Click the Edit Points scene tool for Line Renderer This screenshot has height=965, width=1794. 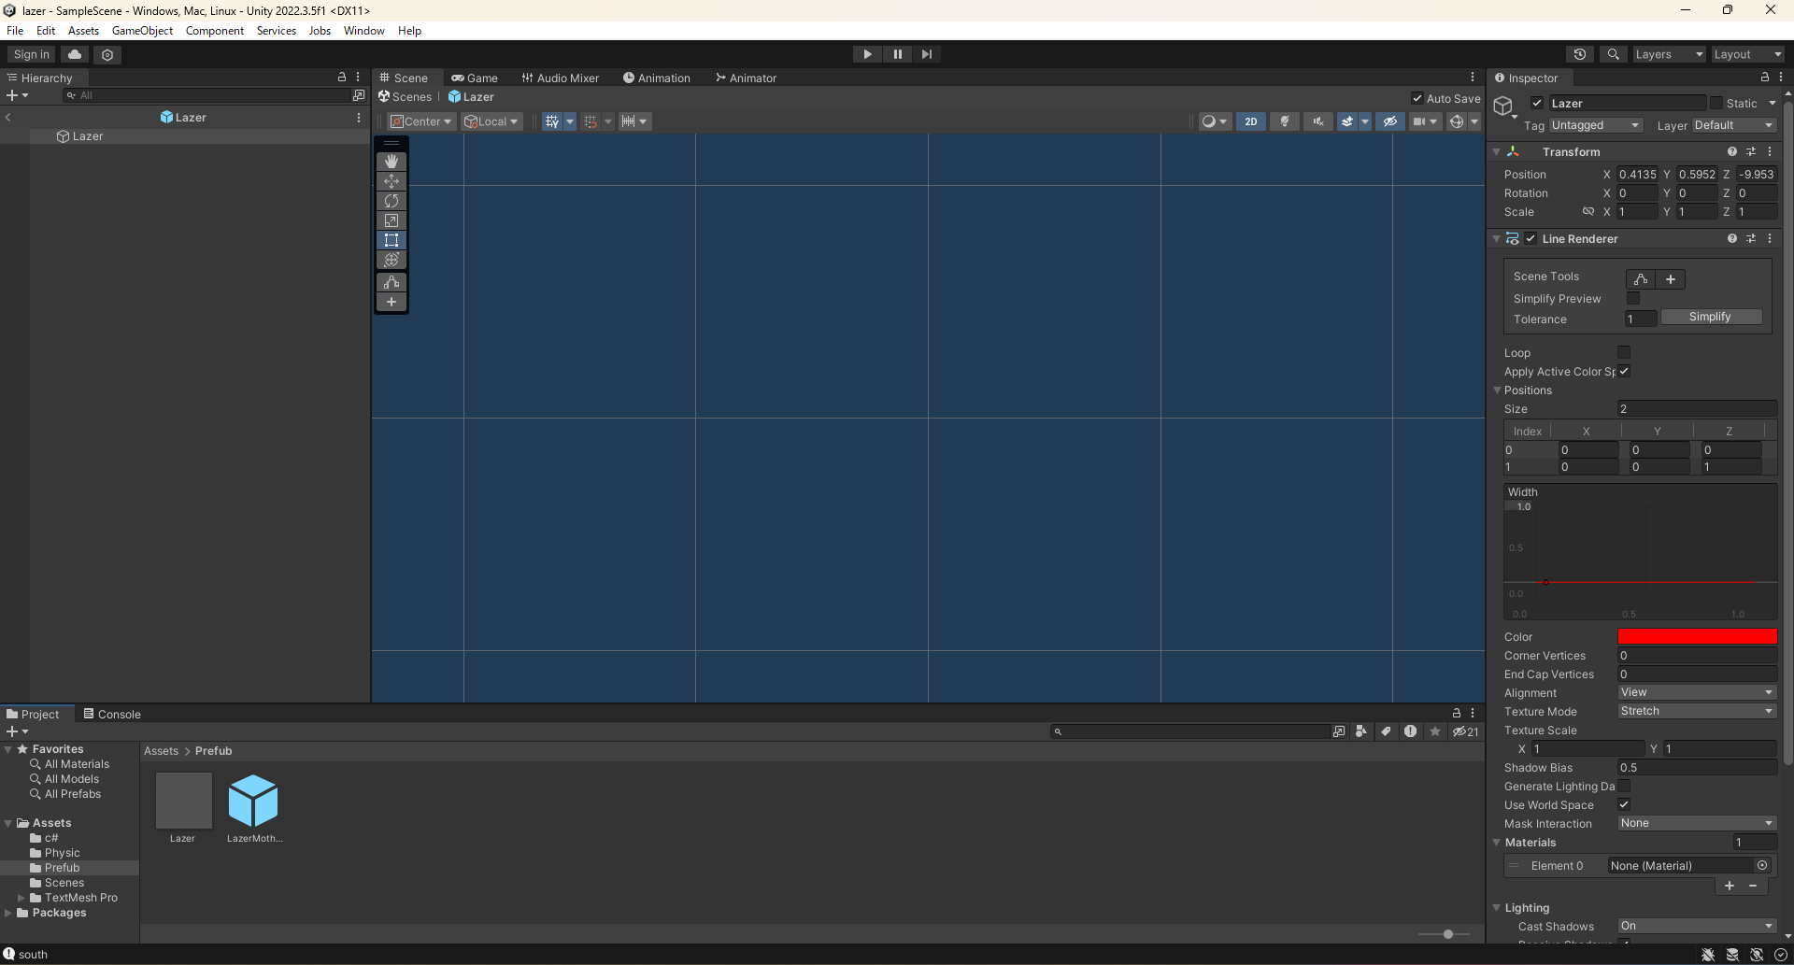click(1641, 278)
